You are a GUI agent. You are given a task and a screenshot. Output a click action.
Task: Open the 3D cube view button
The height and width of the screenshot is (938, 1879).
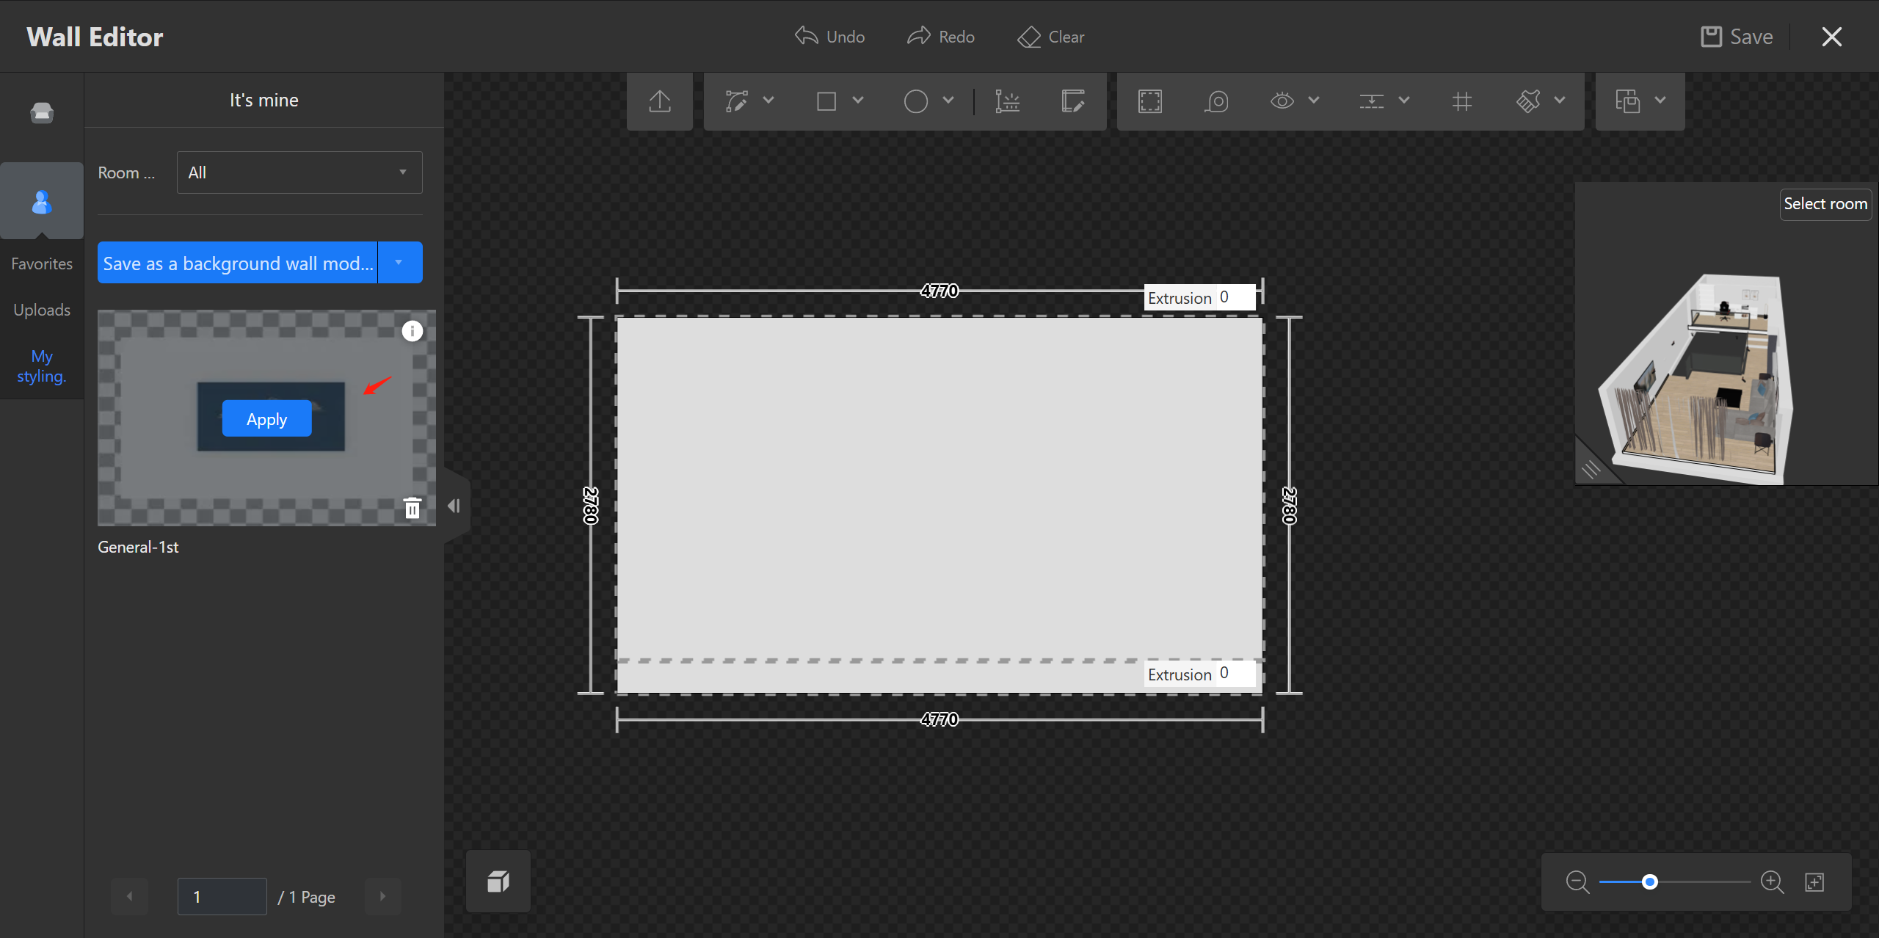pos(498,881)
